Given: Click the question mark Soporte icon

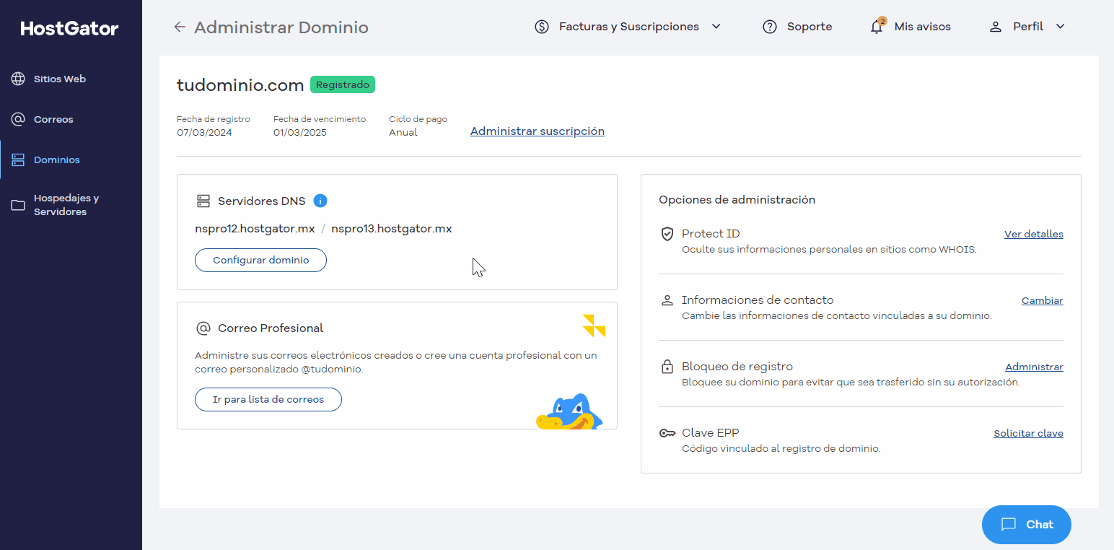Looking at the screenshot, I should tap(770, 27).
